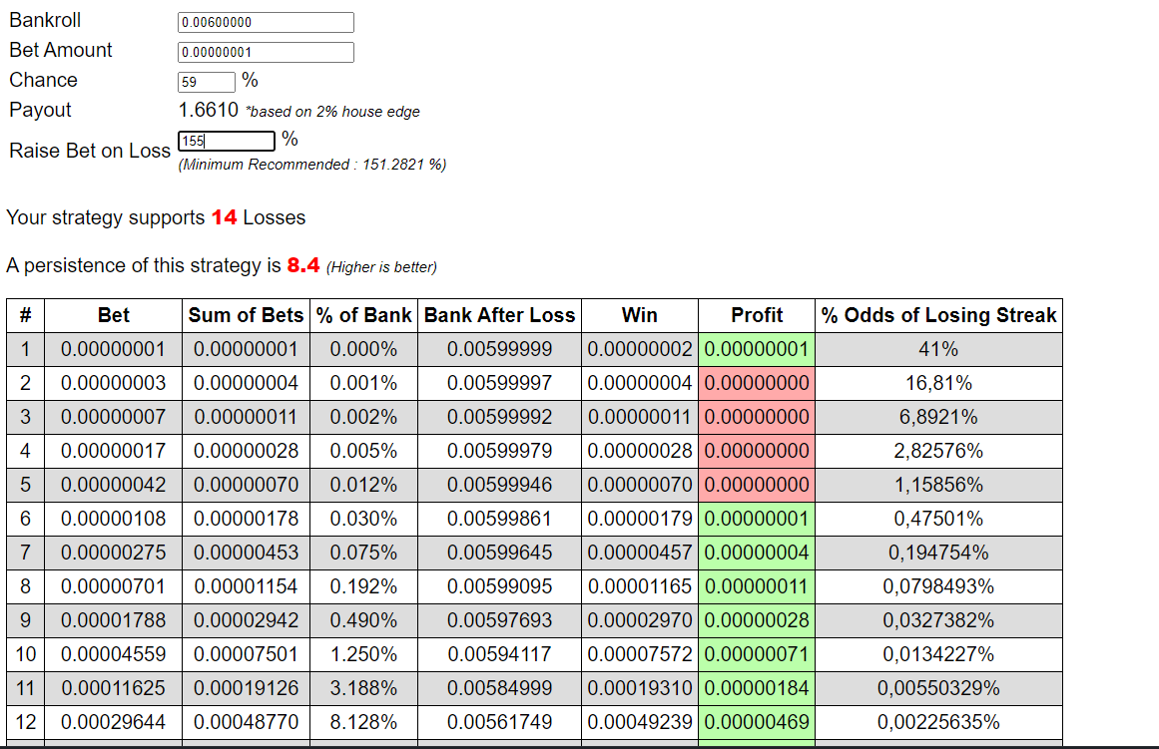This screenshot has width=1159, height=749.
Task: Click the Bet Amount input field
Action: coord(266,52)
